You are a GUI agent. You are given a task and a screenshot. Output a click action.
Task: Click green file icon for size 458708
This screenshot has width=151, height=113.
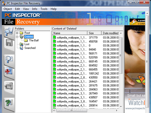click(x=54, y=41)
